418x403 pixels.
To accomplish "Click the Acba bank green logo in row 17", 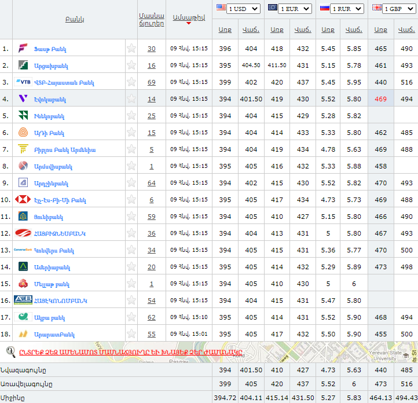I will click(x=23, y=317).
